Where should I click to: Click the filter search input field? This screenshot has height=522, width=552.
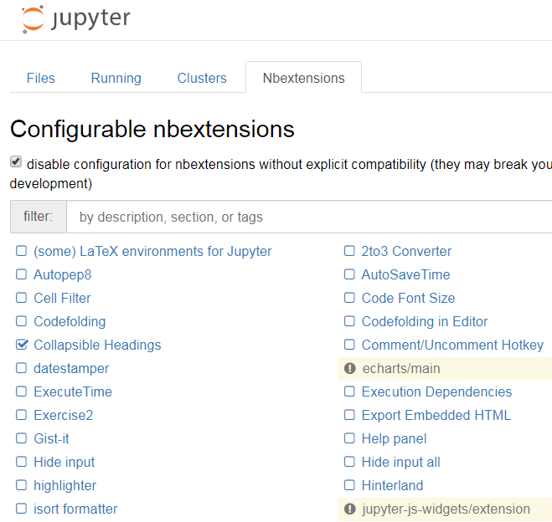(x=310, y=217)
